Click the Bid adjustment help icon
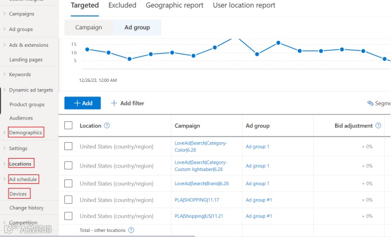Image resolution: width=391 pixels, height=237 pixels. (x=378, y=126)
